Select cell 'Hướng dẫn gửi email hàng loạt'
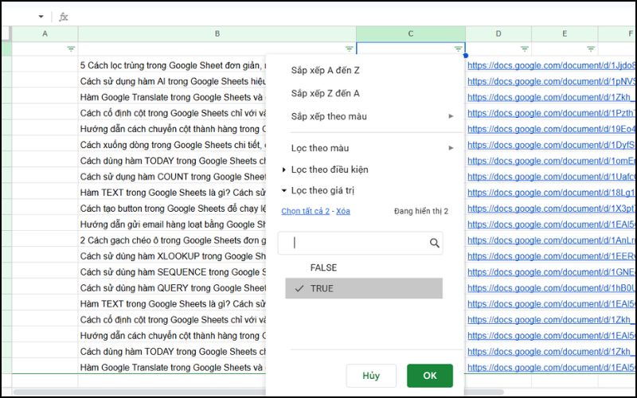 click(x=172, y=224)
